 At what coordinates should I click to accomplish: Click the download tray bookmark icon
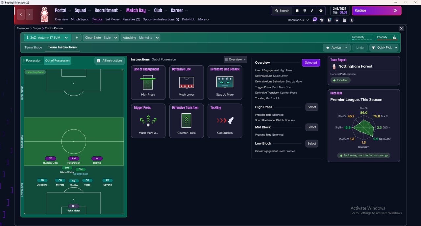(x=352, y=20)
